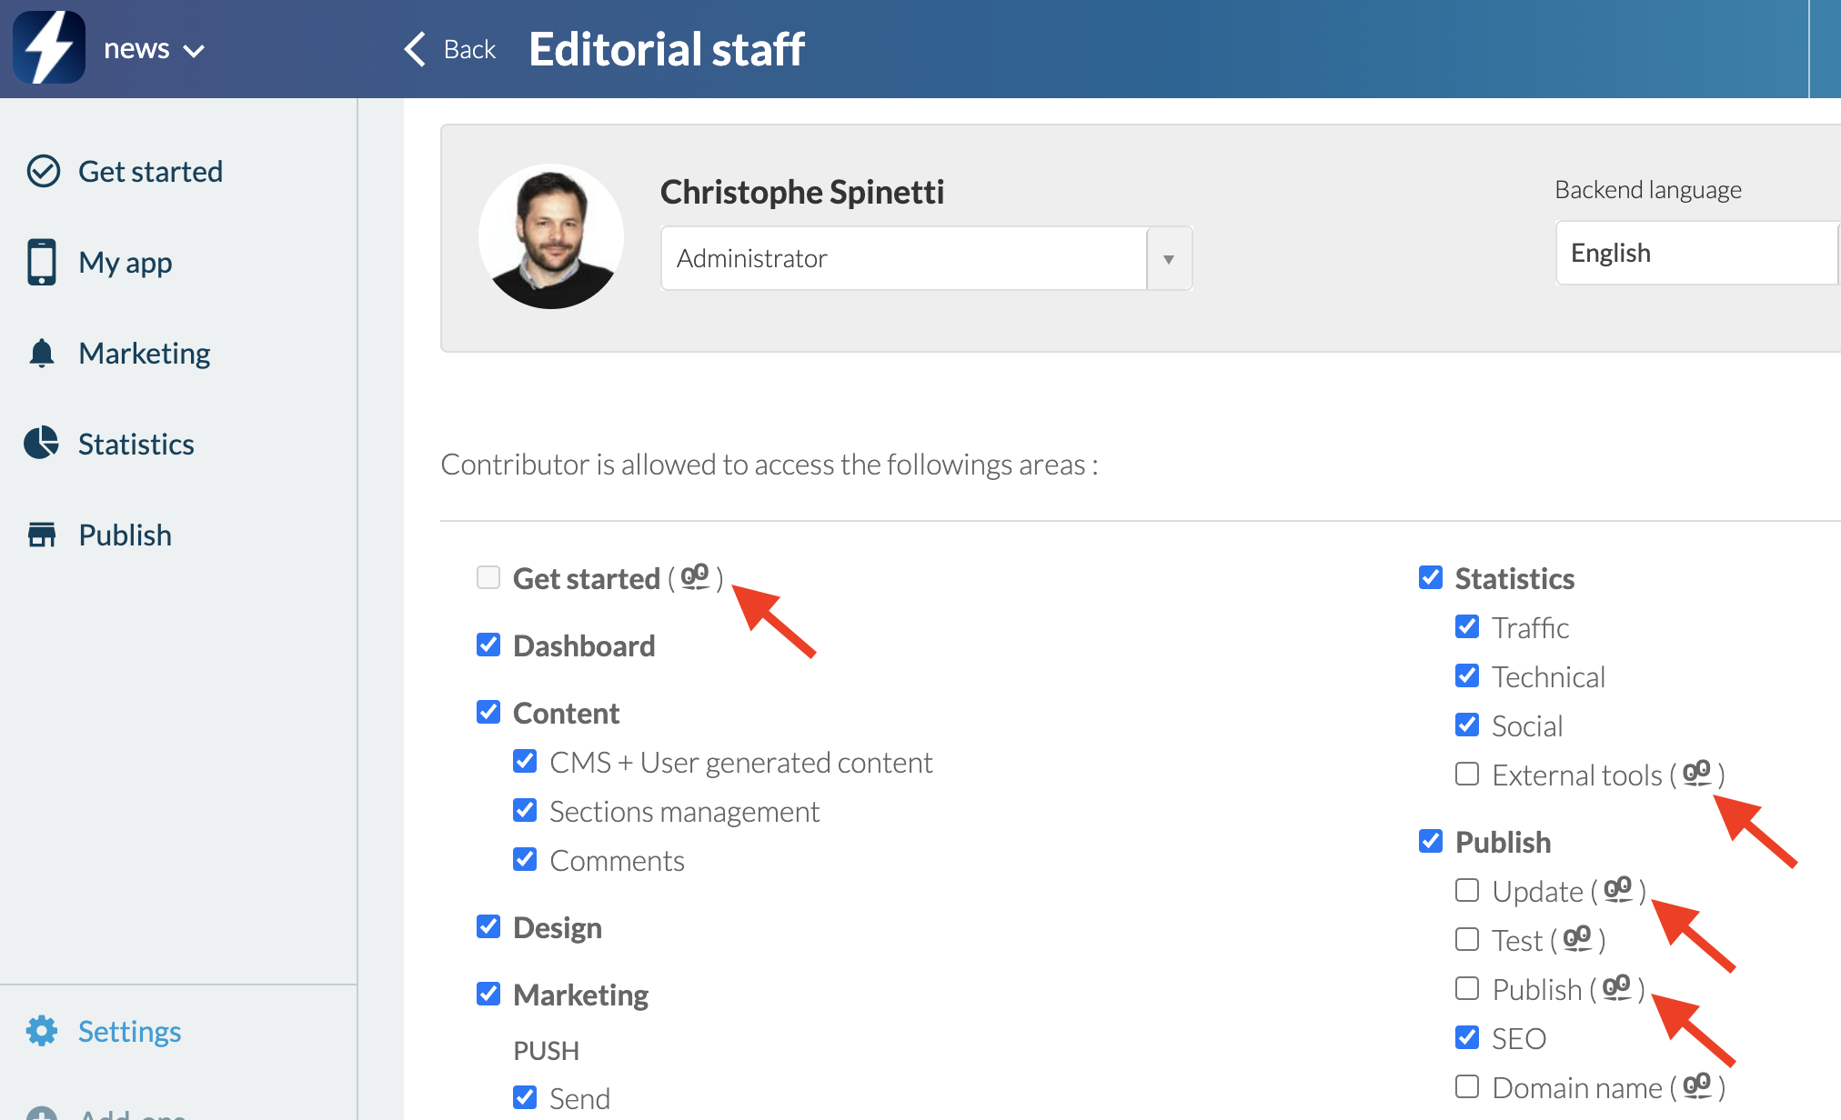Image resolution: width=1841 pixels, height=1120 pixels.
Task: Click the Back link in header
Action: 469,49
